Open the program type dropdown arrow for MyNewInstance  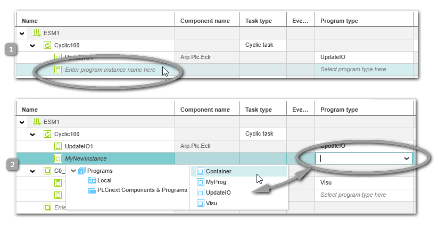(407, 158)
